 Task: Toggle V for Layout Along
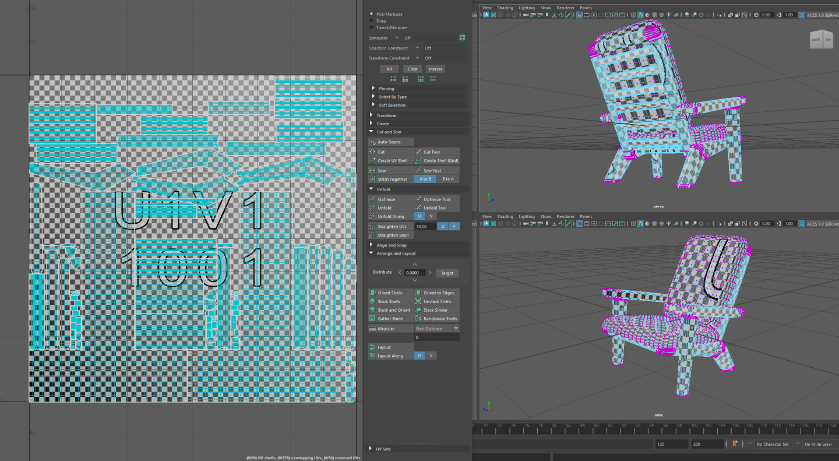431,356
